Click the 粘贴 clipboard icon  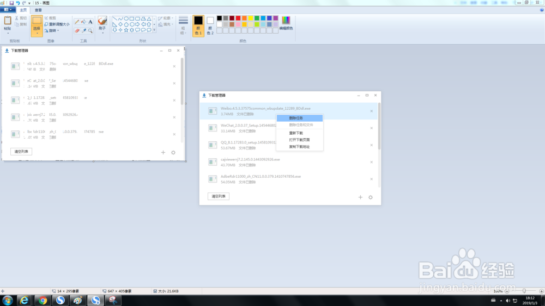click(x=7, y=21)
